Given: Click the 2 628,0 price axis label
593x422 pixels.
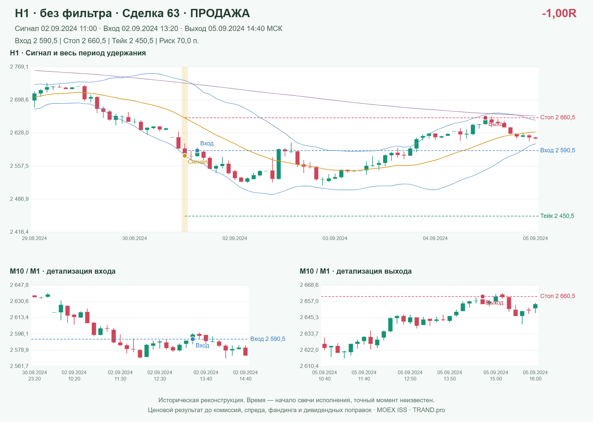Looking at the screenshot, I should coord(19,133).
